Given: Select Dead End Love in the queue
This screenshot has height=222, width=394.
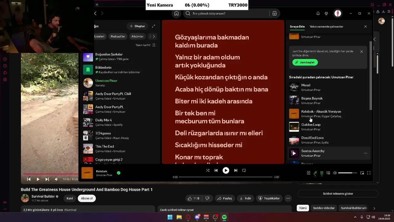Looking at the screenshot, I should (x=329, y=140).
